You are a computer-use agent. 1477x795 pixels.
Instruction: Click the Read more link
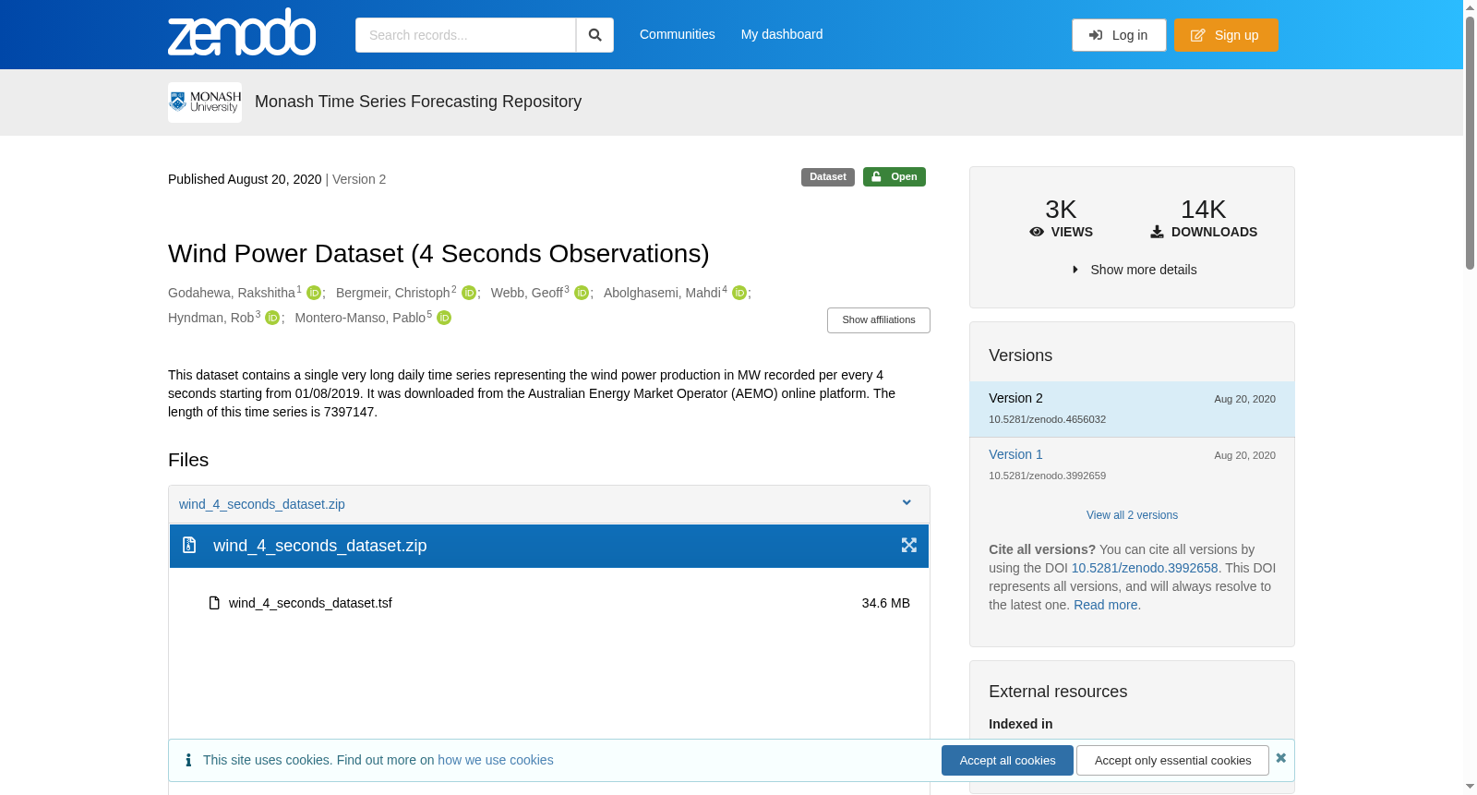(x=1106, y=605)
